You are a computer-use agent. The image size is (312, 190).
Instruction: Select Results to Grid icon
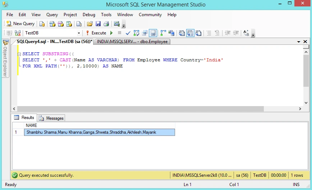pyautogui.click(x=190, y=33)
